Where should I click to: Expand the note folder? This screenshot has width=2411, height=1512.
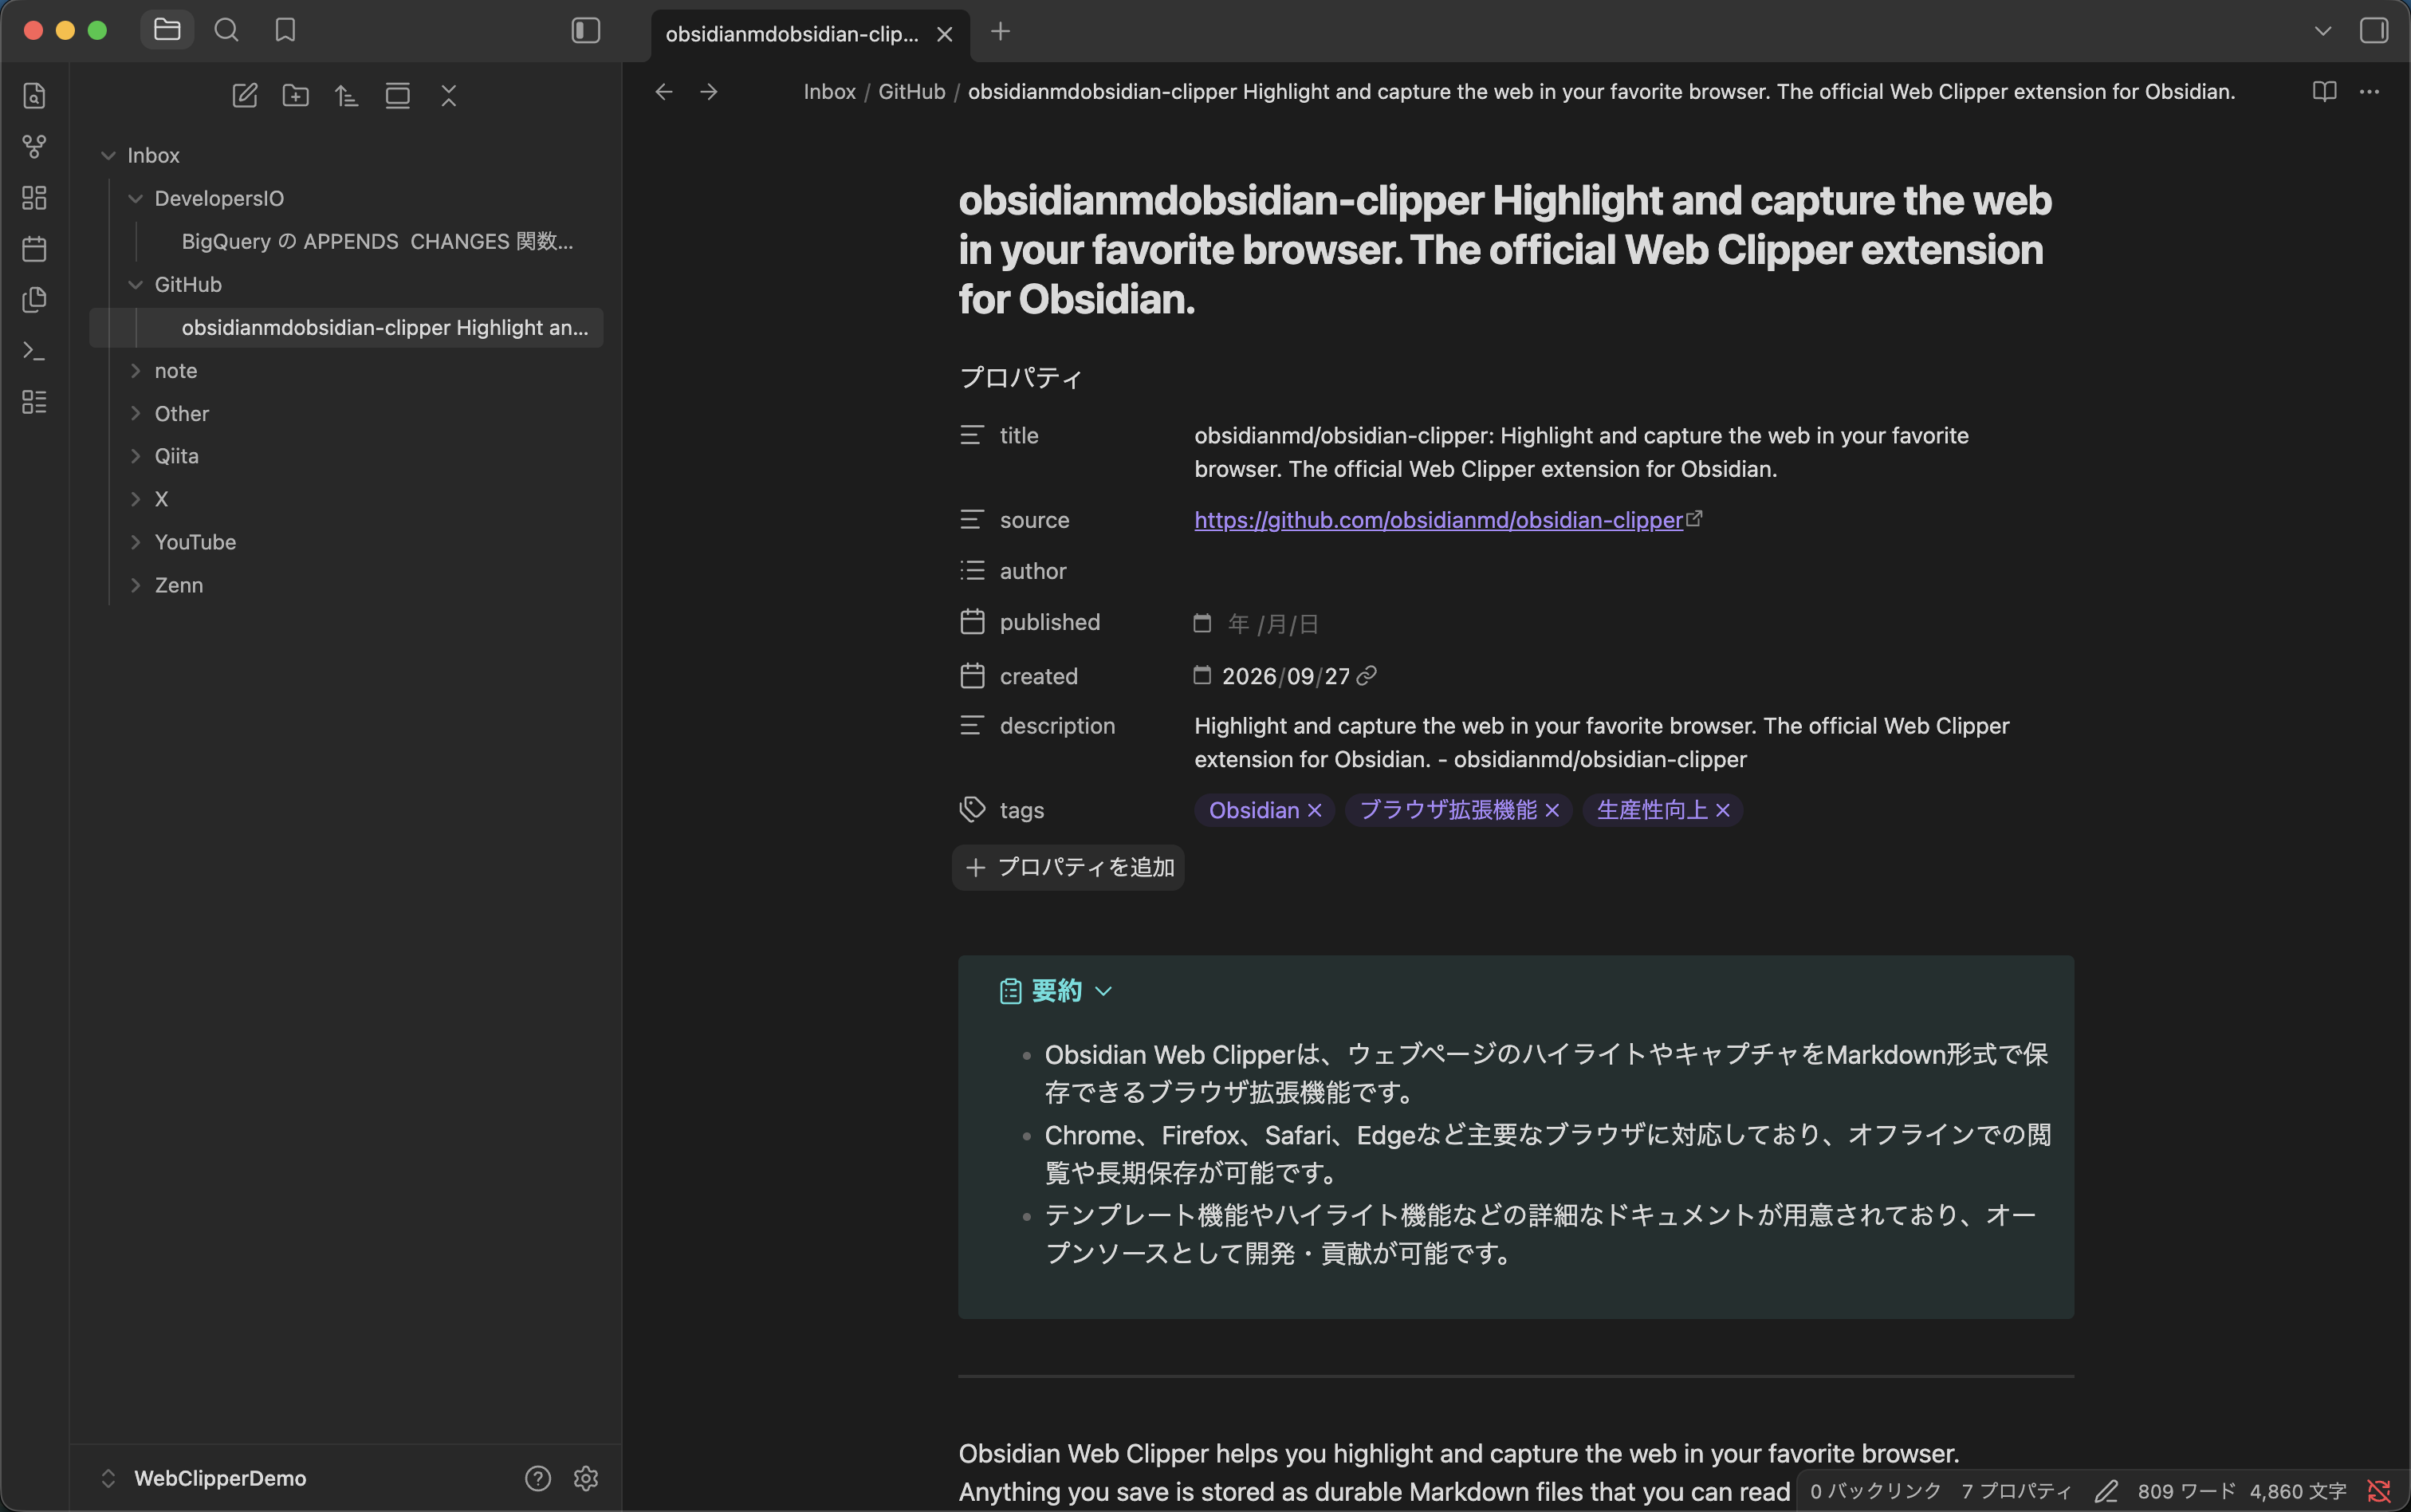136,371
